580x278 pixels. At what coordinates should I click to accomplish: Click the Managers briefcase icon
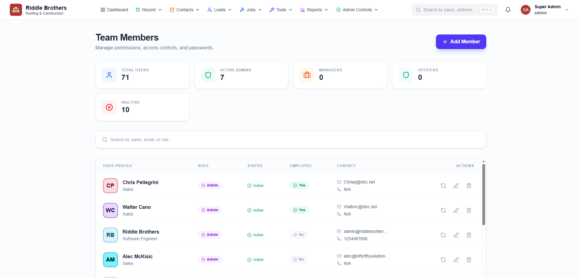click(307, 75)
